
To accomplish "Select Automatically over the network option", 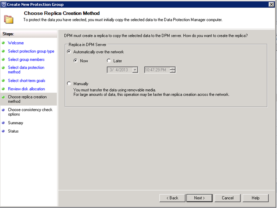I will (69, 52).
